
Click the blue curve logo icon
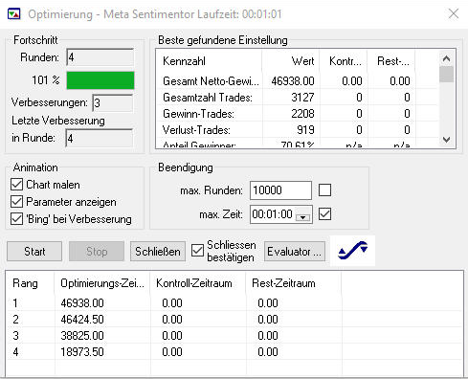pyautogui.click(x=352, y=251)
